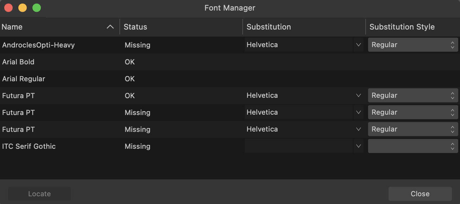The image size is (460, 204).
Task: Click the Locate button
Action: tap(39, 194)
